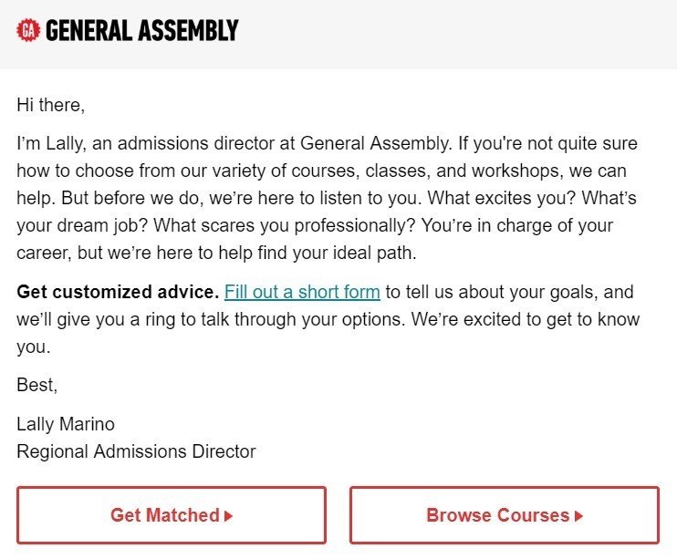Viewport: 677px width, 559px height.
Task: Click the GENERAL ASSEMBLY wordmark in header
Action: tap(141, 30)
